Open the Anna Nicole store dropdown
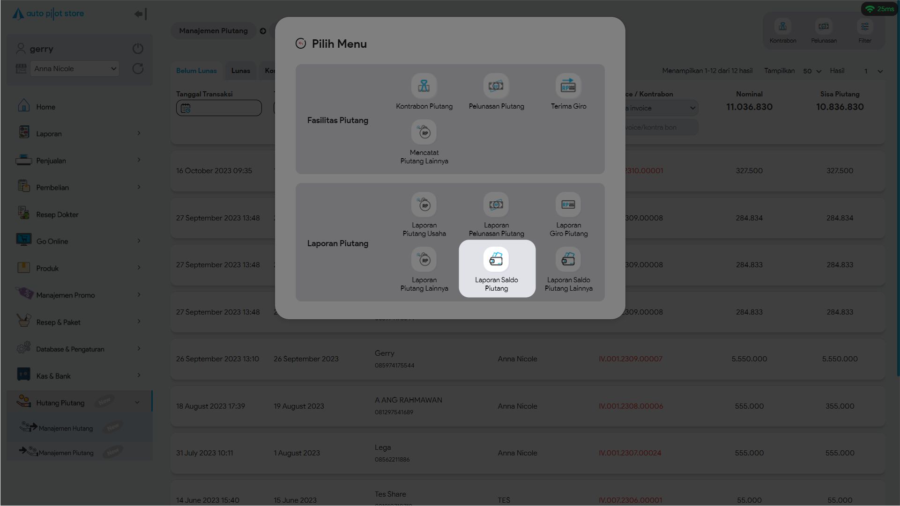This screenshot has height=506, width=900. coord(74,69)
